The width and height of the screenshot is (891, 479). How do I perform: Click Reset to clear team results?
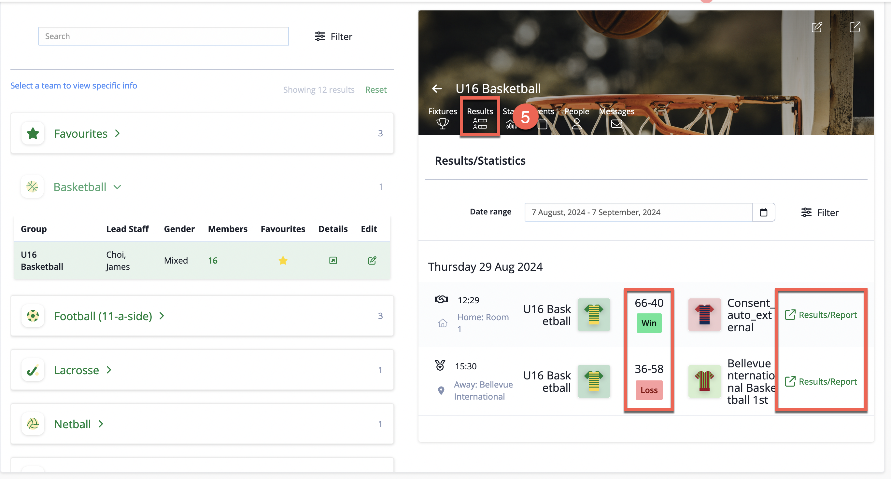click(x=375, y=90)
